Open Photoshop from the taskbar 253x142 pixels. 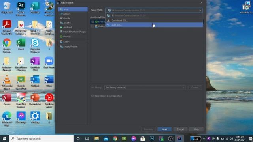tap(152, 138)
